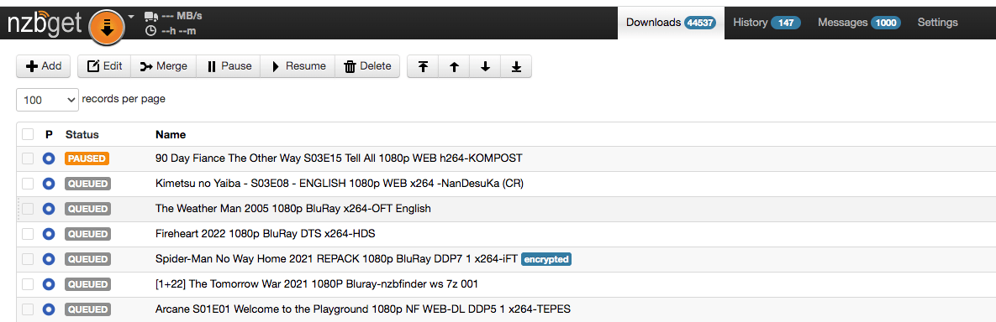
Task: Click the Edit button
Action: (104, 66)
